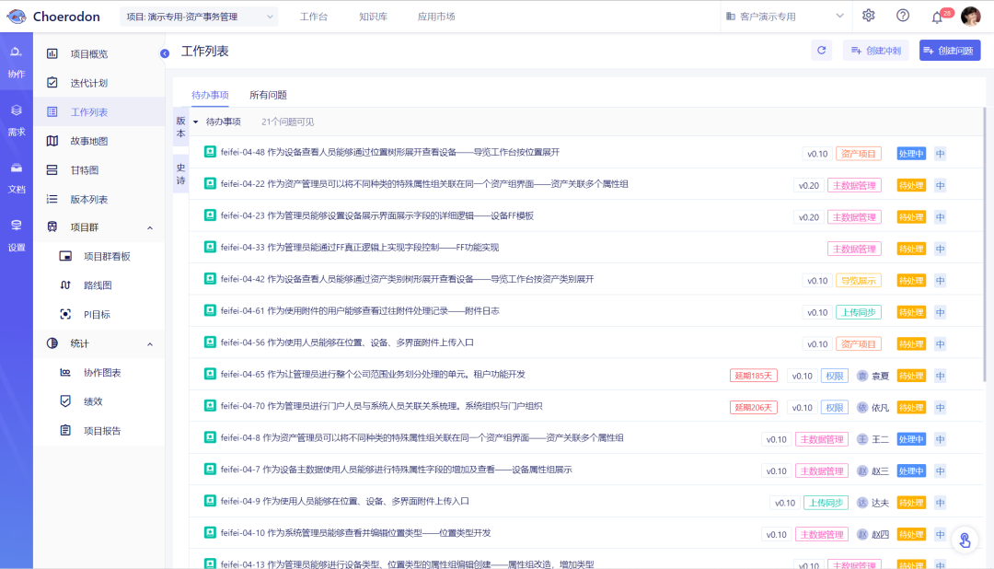
Task: Click priority 中 on feifei-04-7
Action: (940, 470)
